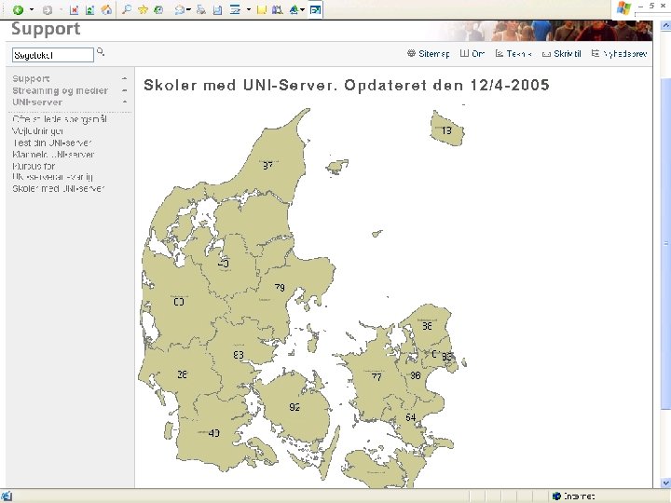This screenshot has height=503, width=671.
Task: Click the greyed-out Forward arrow button
Action: (48, 10)
